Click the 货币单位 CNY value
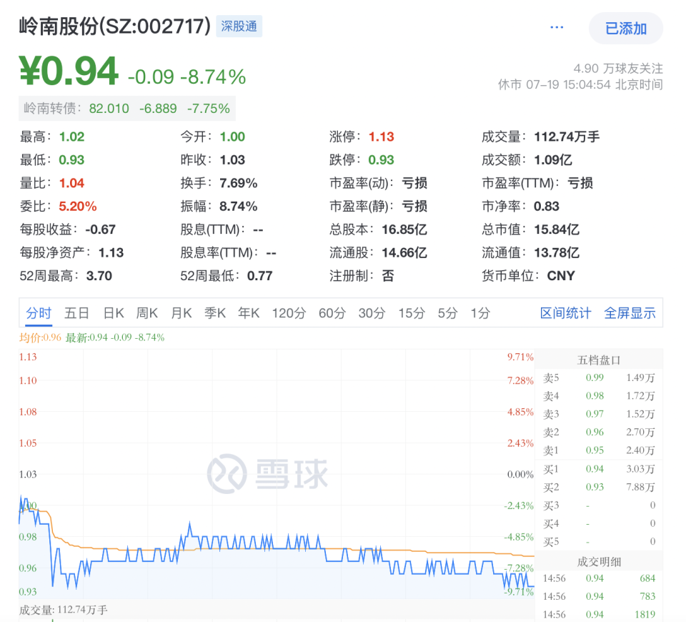The image size is (686, 622). click(561, 276)
